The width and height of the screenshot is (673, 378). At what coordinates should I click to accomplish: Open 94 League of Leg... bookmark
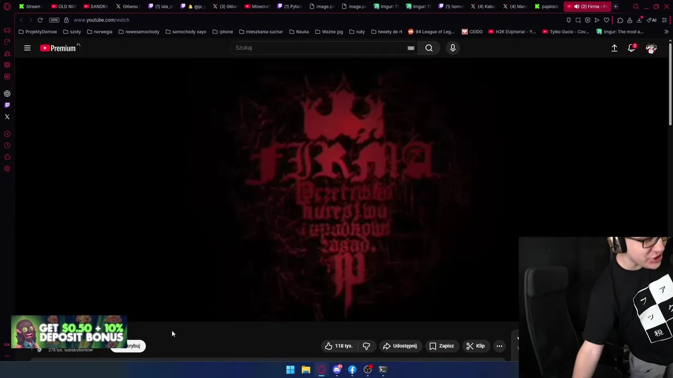click(431, 31)
